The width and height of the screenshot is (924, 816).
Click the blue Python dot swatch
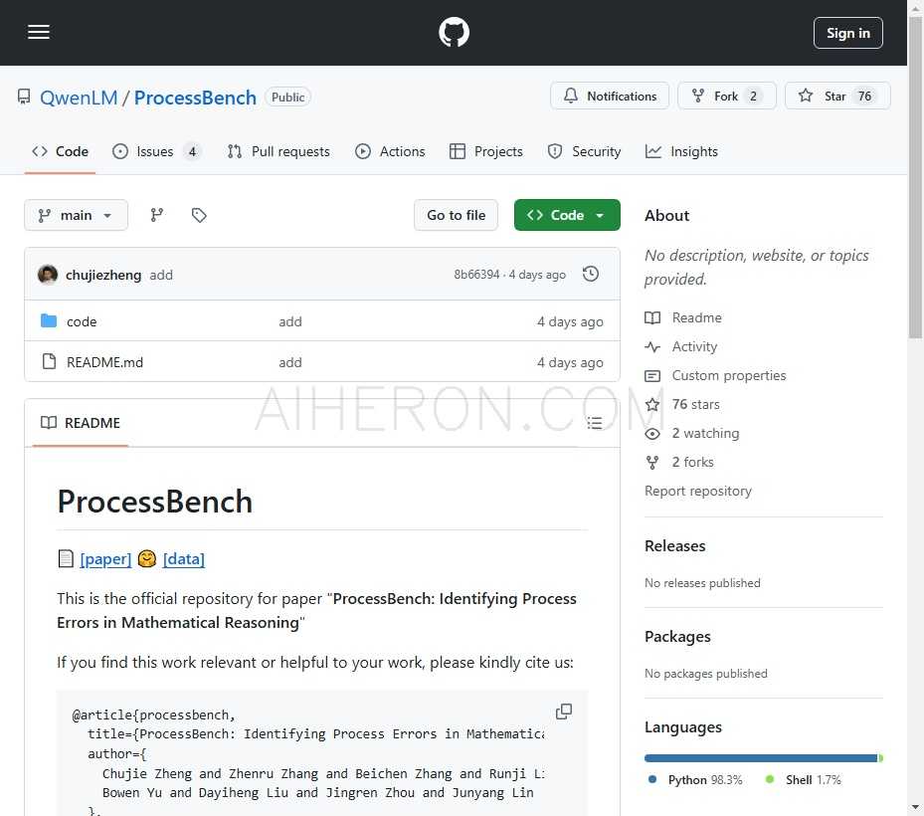point(652,779)
